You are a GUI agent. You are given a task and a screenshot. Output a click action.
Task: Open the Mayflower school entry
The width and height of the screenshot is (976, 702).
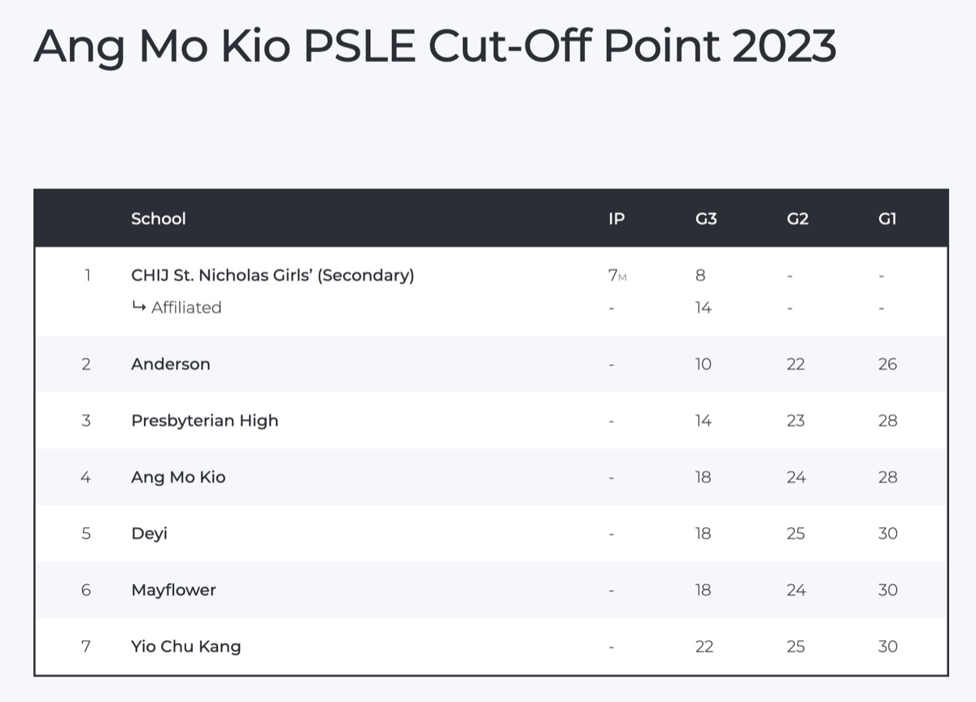pos(174,590)
